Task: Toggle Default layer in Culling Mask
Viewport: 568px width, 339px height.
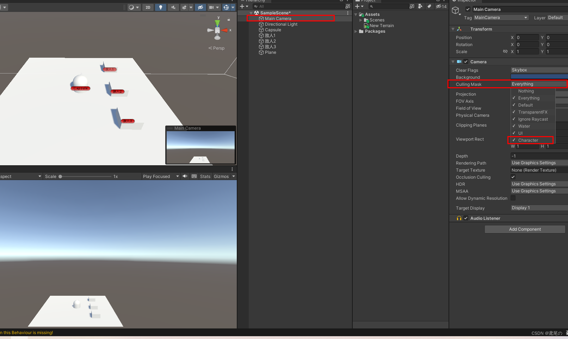Action: pos(533,105)
